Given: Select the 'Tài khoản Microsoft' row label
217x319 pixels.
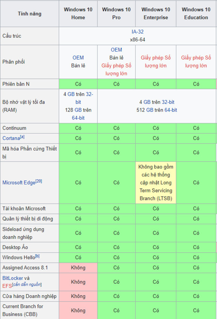Looking at the screenshot, I should tap(24, 209).
